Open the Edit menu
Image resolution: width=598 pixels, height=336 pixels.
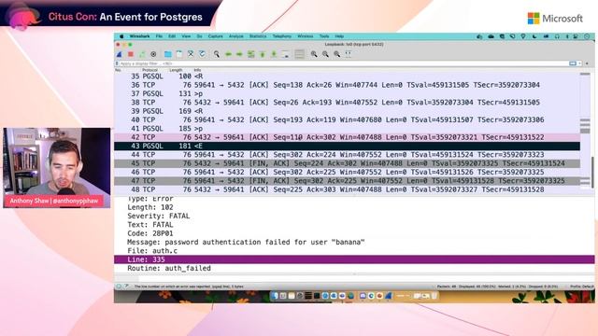(x=172, y=36)
